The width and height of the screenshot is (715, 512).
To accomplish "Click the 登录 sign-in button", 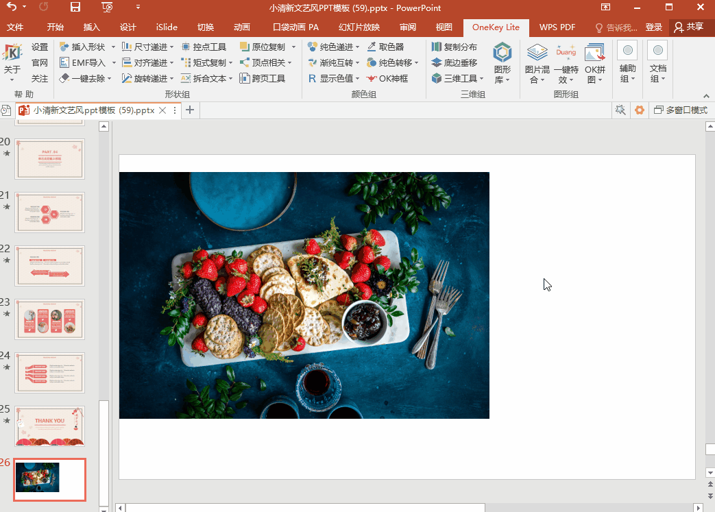I will click(653, 27).
